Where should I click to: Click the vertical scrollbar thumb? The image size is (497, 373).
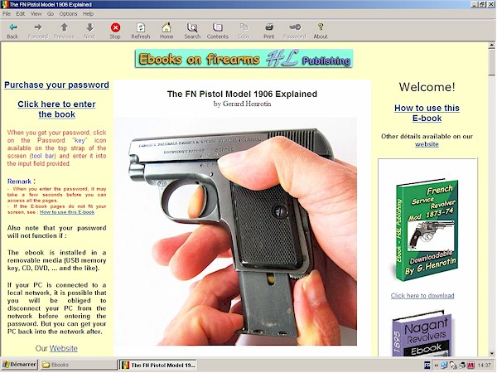[491, 62]
